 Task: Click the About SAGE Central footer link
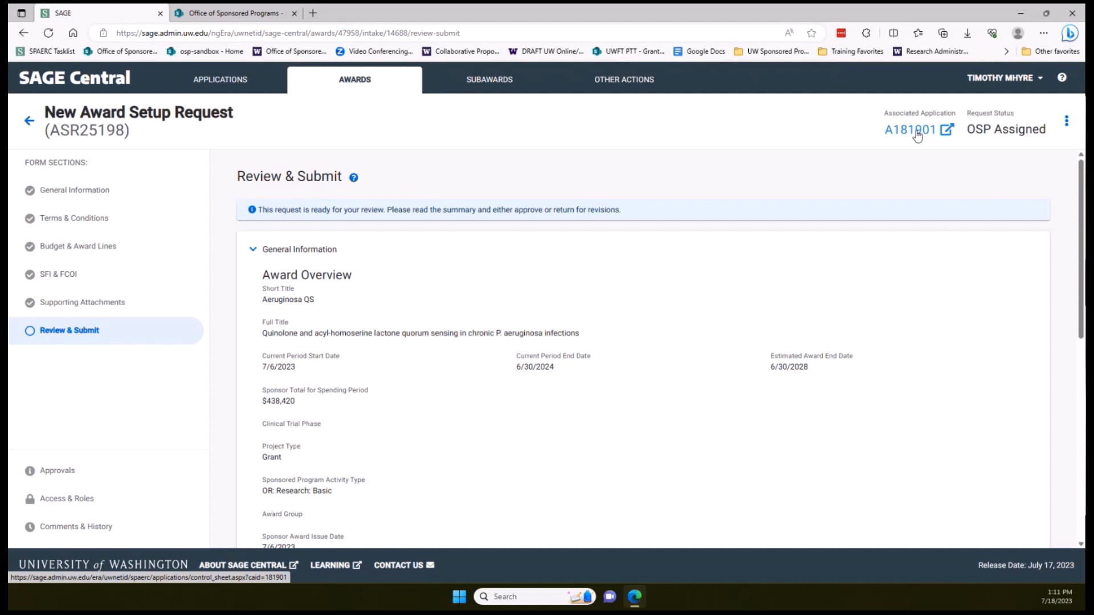click(248, 565)
